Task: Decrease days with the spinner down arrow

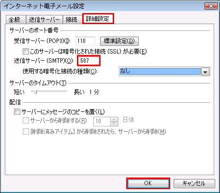Action: pyautogui.click(x=114, y=124)
